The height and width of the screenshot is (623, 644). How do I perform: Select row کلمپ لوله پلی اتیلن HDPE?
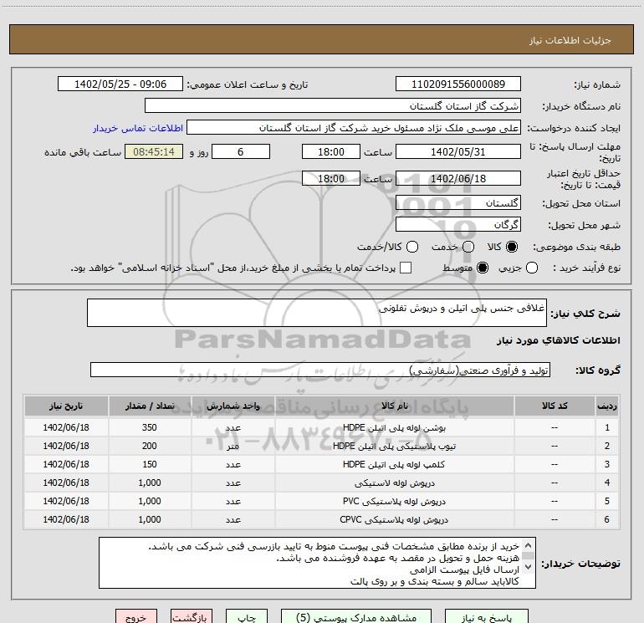pyautogui.click(x=322, y=464)
